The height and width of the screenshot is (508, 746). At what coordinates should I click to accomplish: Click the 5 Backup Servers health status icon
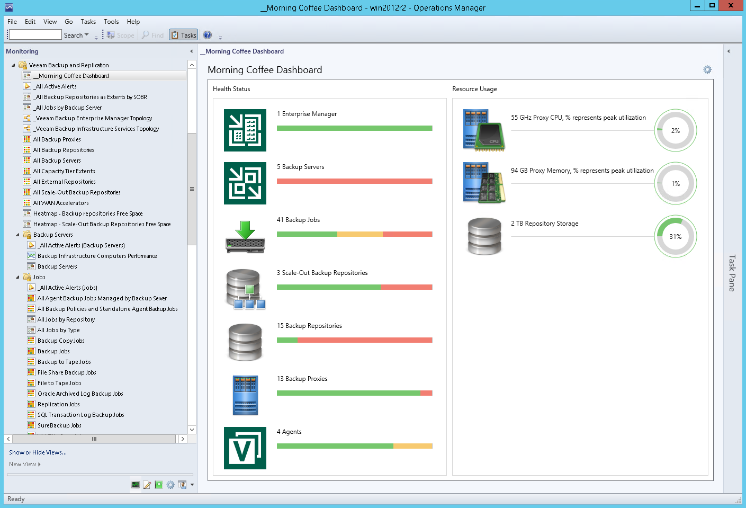click(x=245, y=183)
